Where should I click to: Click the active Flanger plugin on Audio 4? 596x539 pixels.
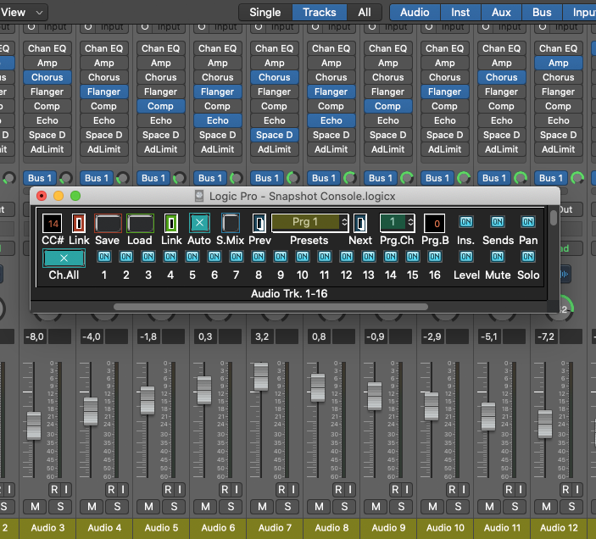[x=103, y=92]
